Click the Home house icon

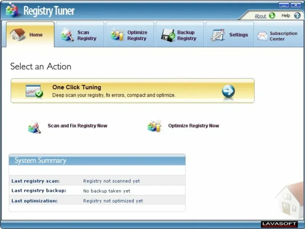point(18,35)
